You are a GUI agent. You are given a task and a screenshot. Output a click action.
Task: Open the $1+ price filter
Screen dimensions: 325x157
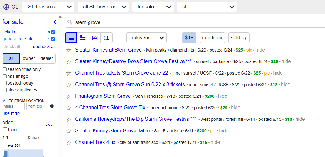pyautogui.click(x=189, y=38)
